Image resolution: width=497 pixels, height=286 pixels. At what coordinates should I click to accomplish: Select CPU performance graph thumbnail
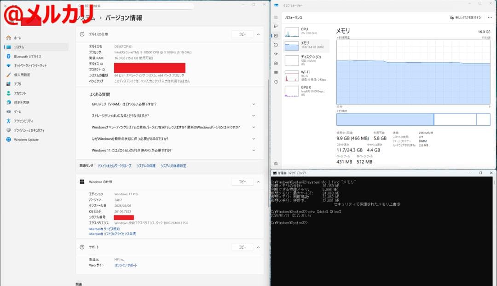pyautogui.click(x=292, y=32)
